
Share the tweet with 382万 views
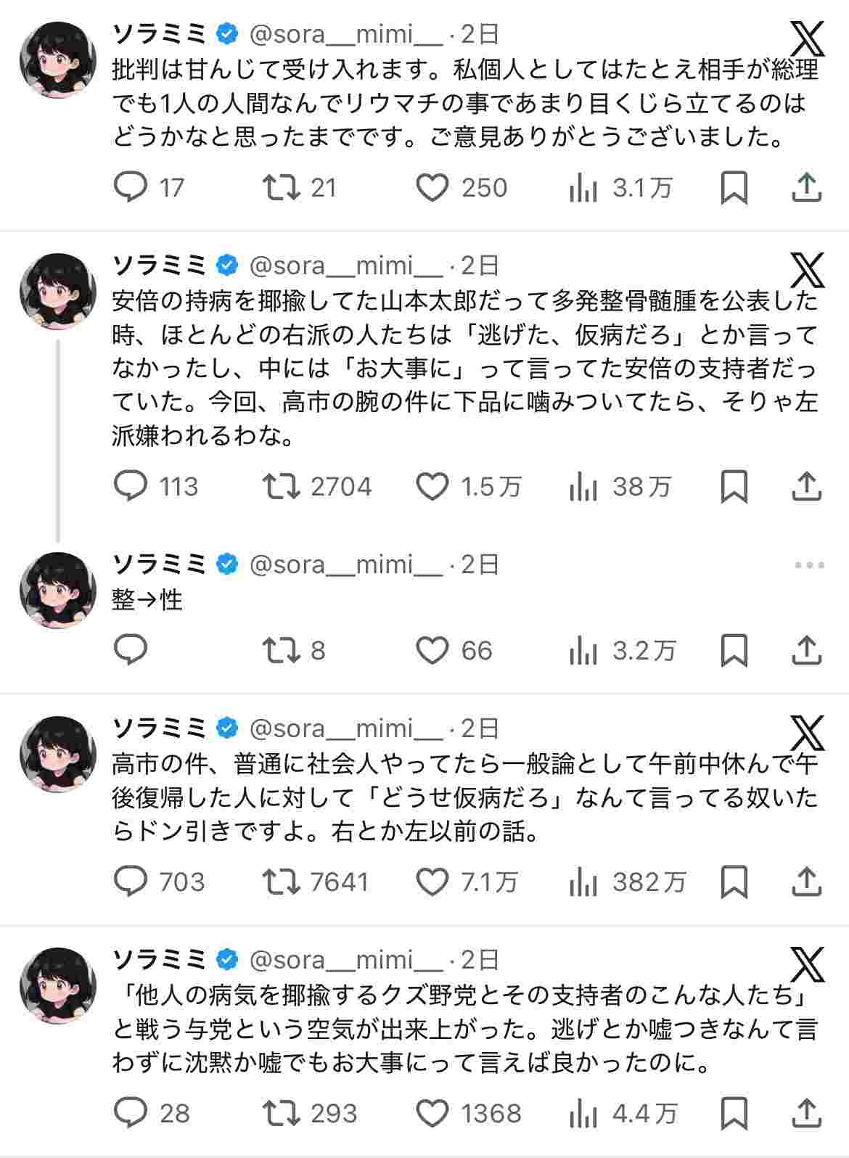pyautogui.click(x=805, y=882)
